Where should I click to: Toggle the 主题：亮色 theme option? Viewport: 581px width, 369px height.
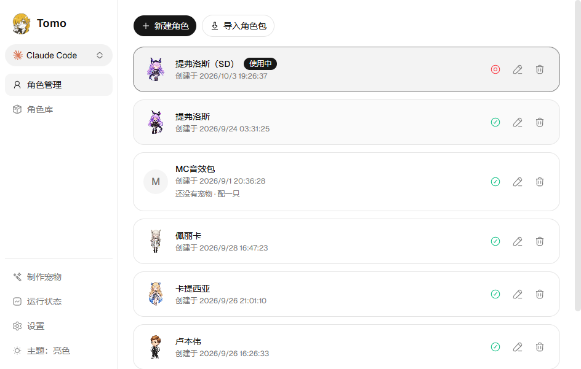coord(58,351)
